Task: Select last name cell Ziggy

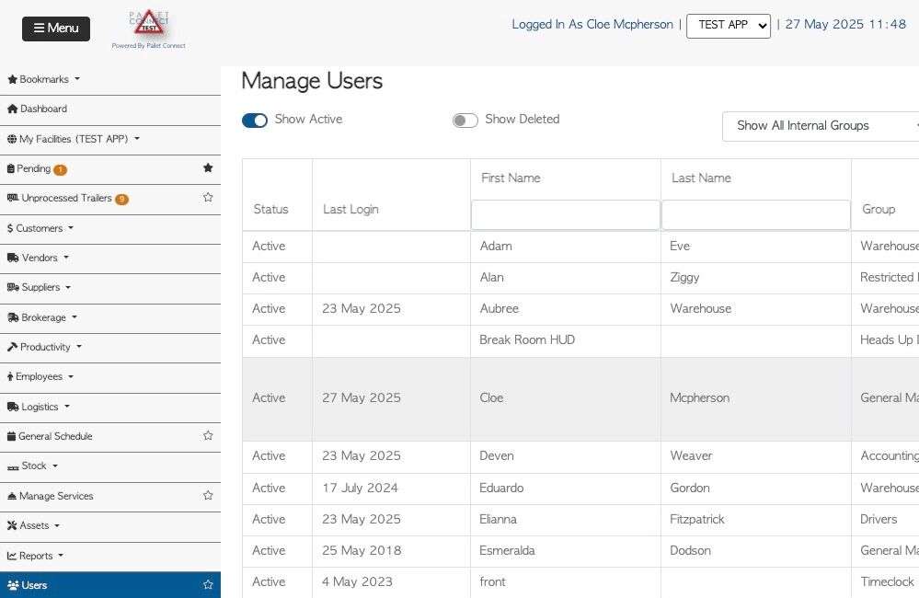Action: coord(756,277)
